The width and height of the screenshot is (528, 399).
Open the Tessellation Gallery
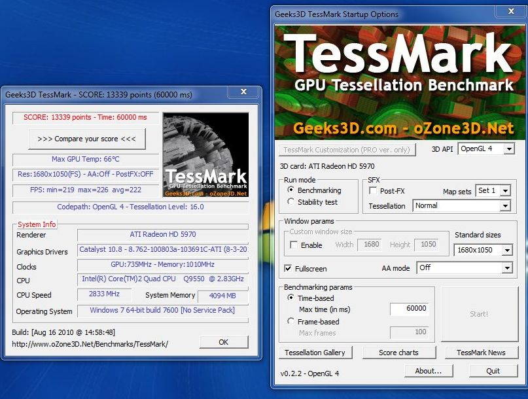click(x=315, y=353)
